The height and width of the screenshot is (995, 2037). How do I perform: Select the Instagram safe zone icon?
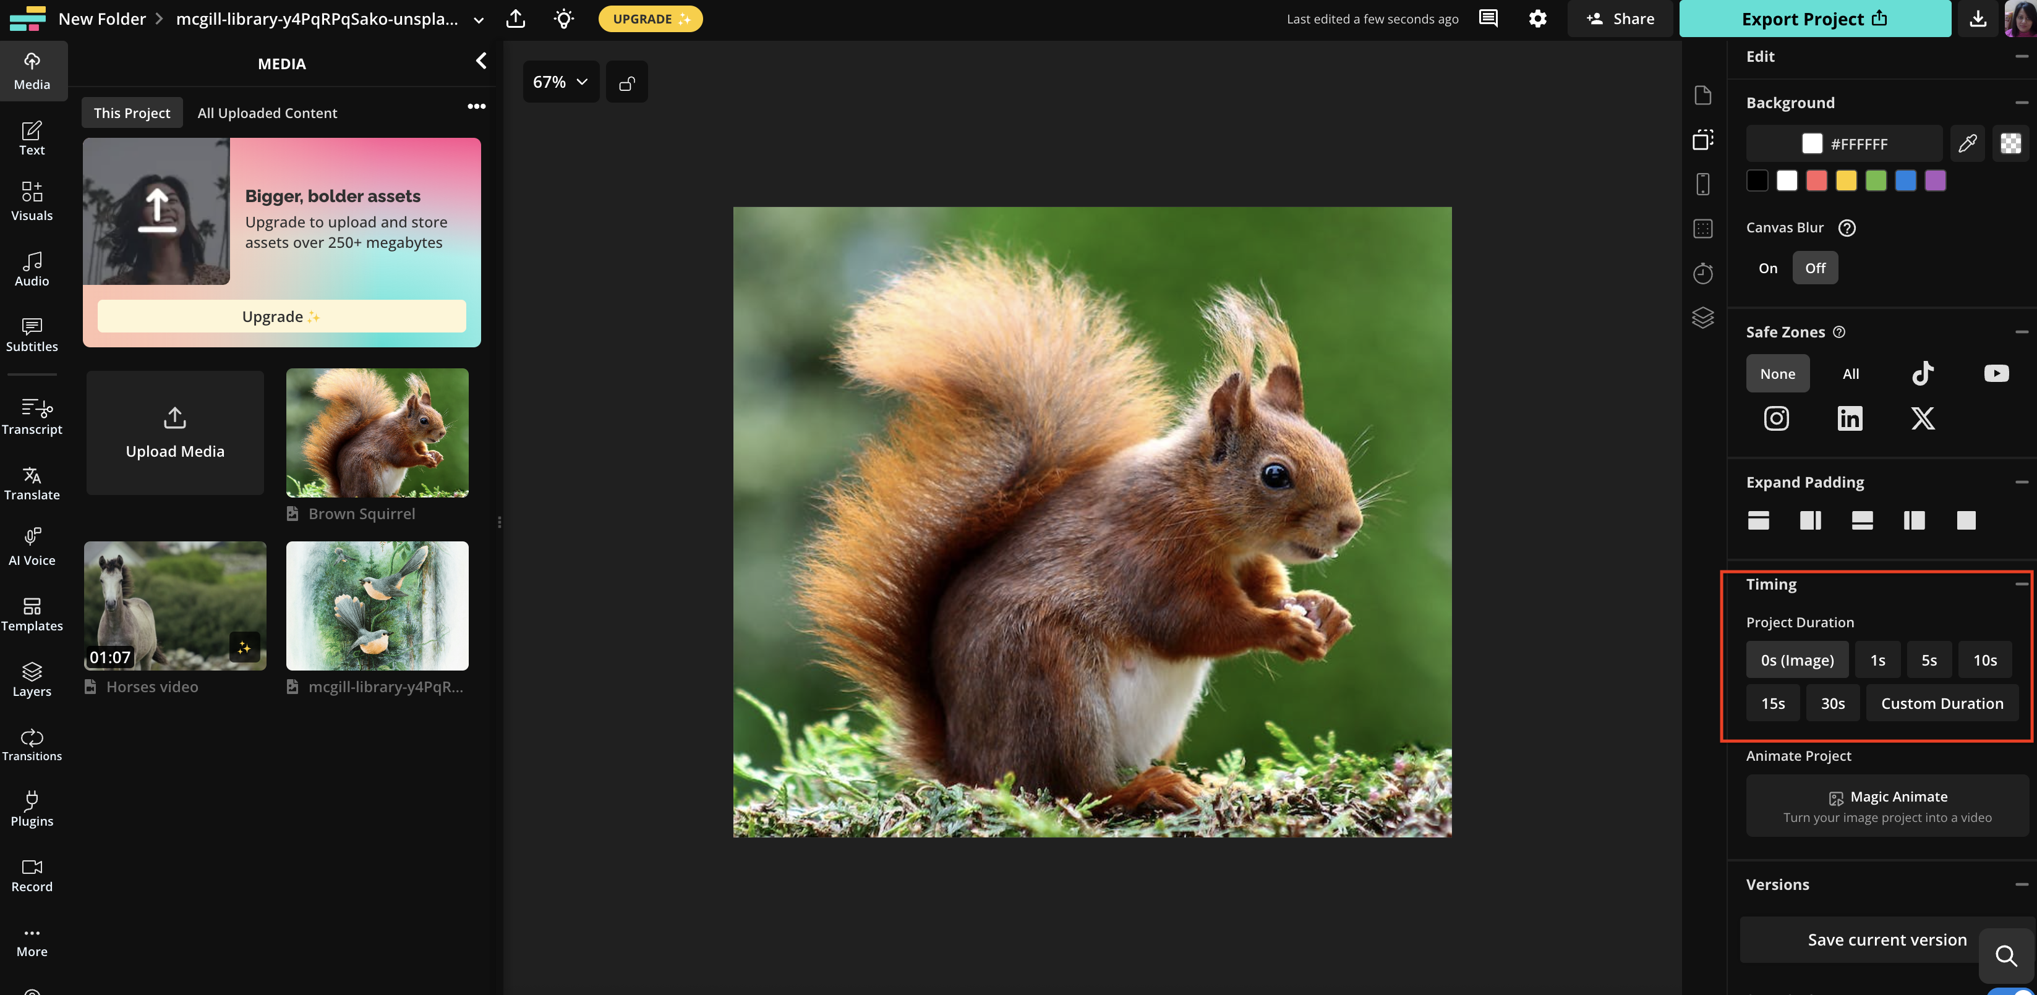point(1776,418)
